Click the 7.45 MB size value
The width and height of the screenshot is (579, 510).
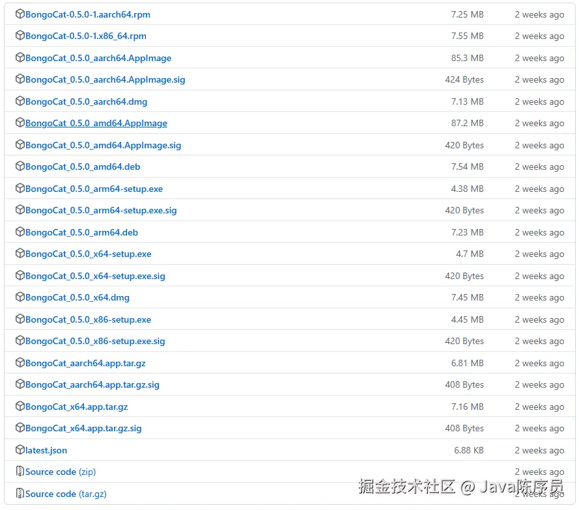coord(467,297)
